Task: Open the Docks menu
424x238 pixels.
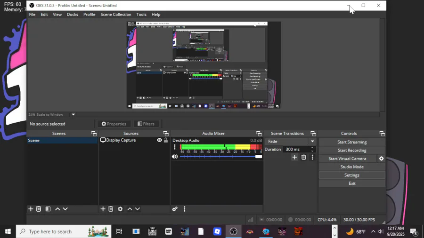Action: coord(73,15)
